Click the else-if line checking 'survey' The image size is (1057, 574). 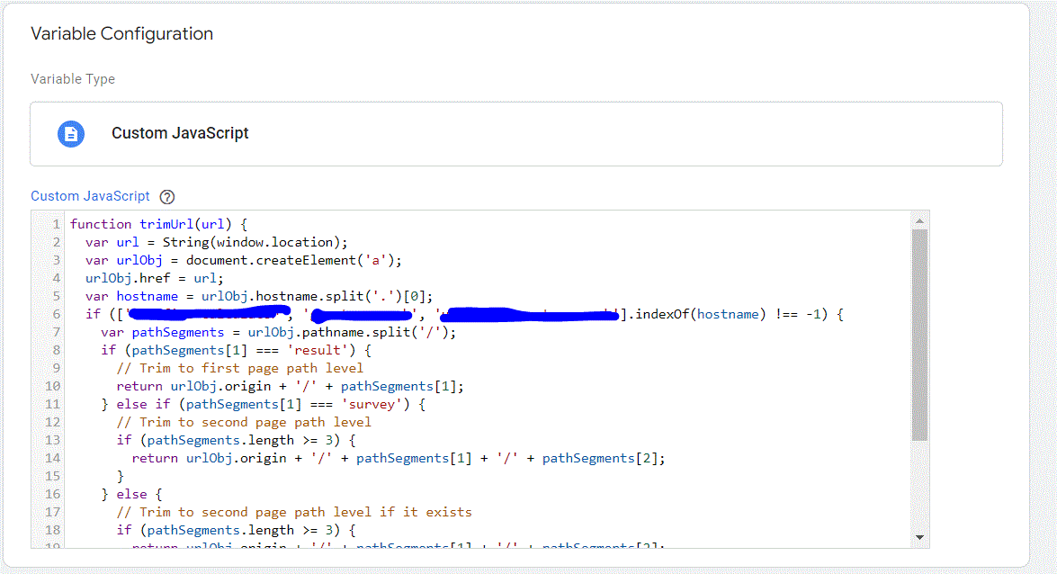[x=263, y=404]
